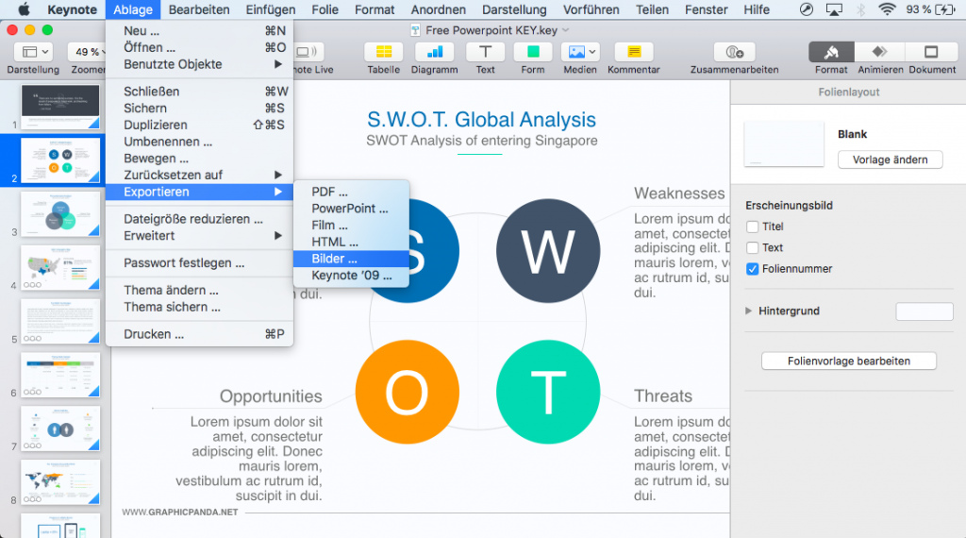Select slide 6 thumbnail in navigator
The image size is (966, 538).
pos(60,375)
